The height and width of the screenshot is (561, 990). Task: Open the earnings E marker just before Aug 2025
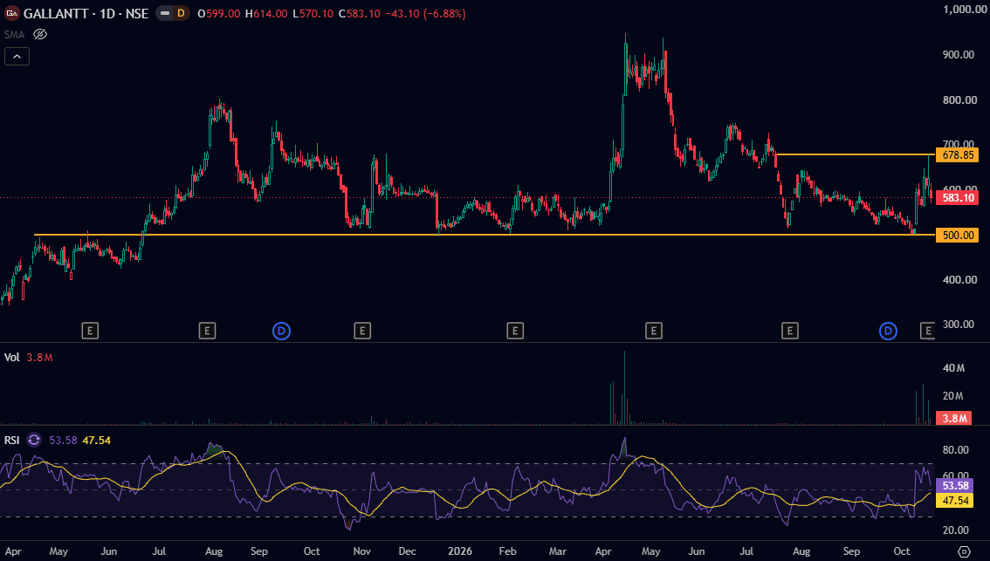click(207, 331)
